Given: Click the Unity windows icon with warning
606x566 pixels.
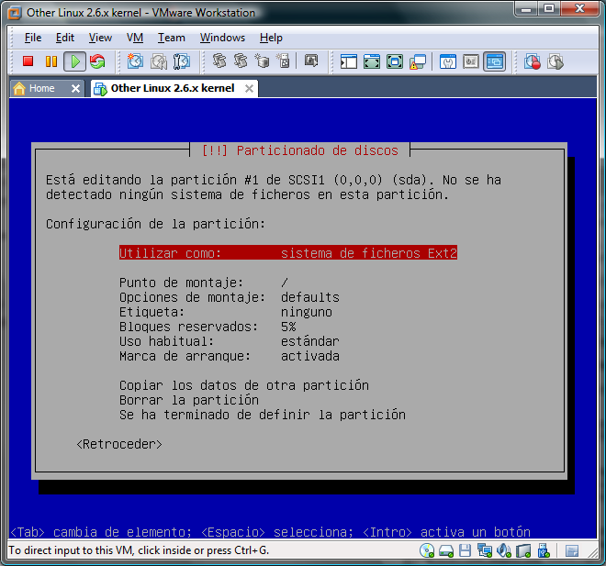Looking at the screenshot, I should tap(418, 61).
